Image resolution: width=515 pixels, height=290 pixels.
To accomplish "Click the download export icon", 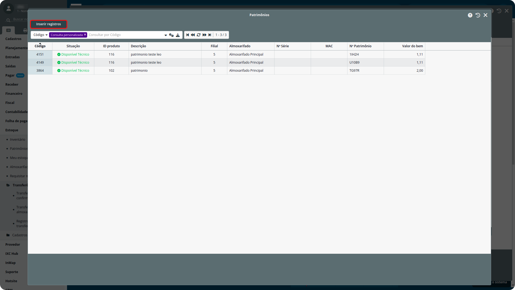I will coord(178,35).
